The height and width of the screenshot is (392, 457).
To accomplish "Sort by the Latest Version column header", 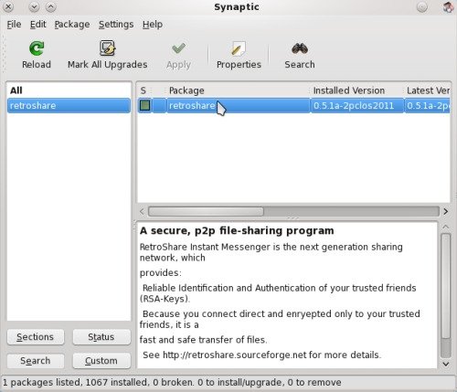I will 428,90.
